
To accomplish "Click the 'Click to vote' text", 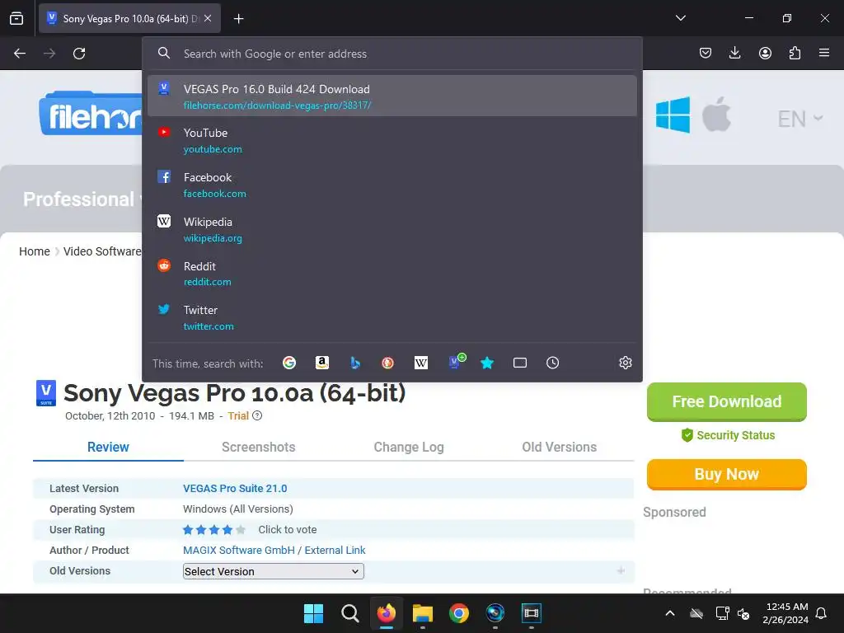I will click(288, 530).
